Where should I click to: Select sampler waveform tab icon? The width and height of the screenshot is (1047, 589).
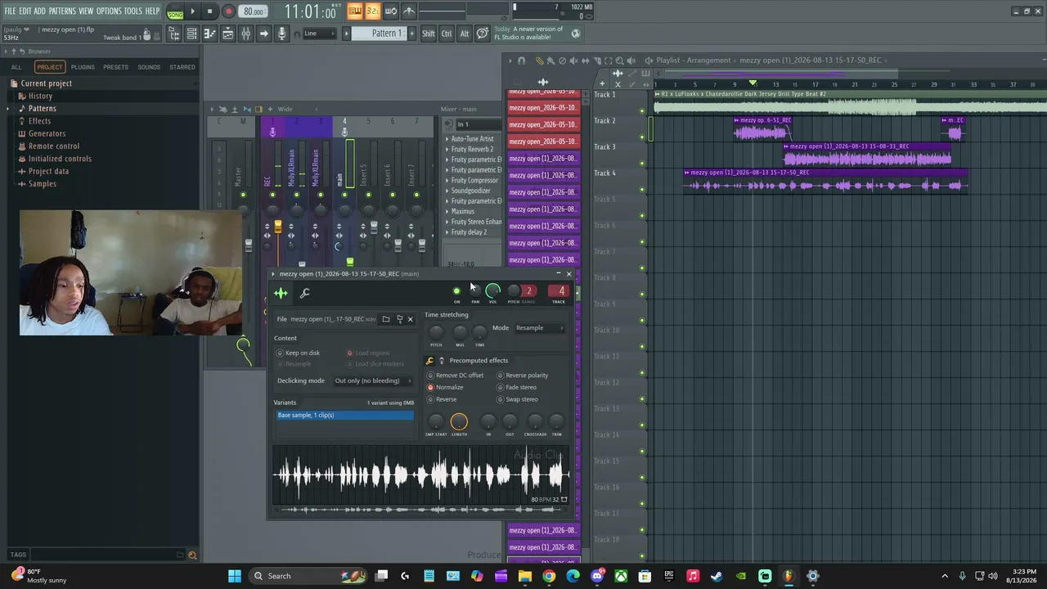pos(281,293)
